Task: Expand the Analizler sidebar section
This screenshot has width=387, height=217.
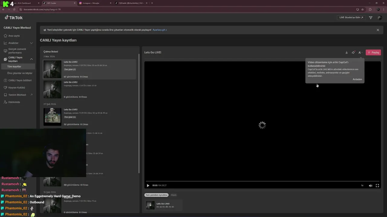Action: [31, 43]
